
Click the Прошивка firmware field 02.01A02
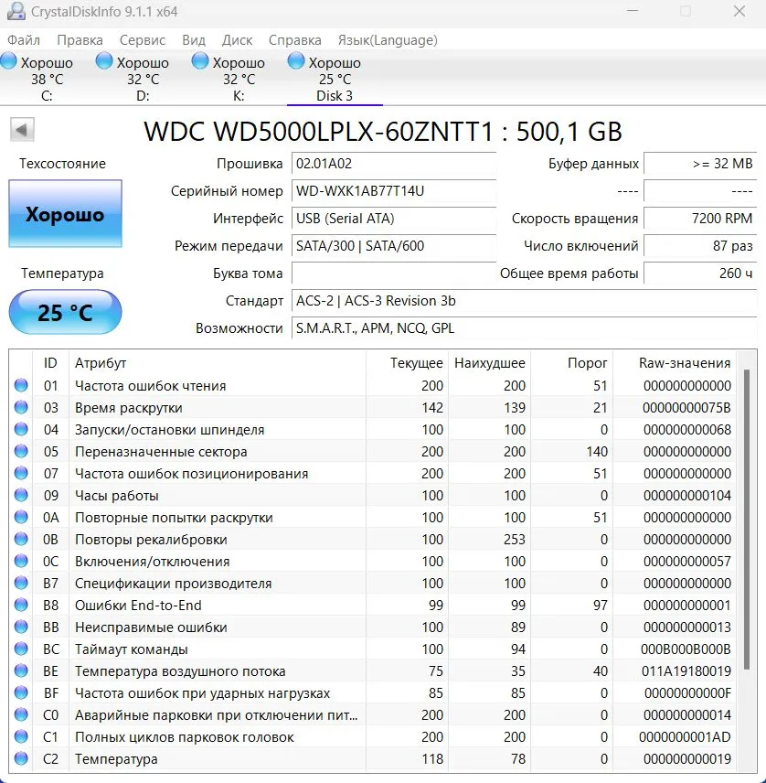click(x=394, y=164)
